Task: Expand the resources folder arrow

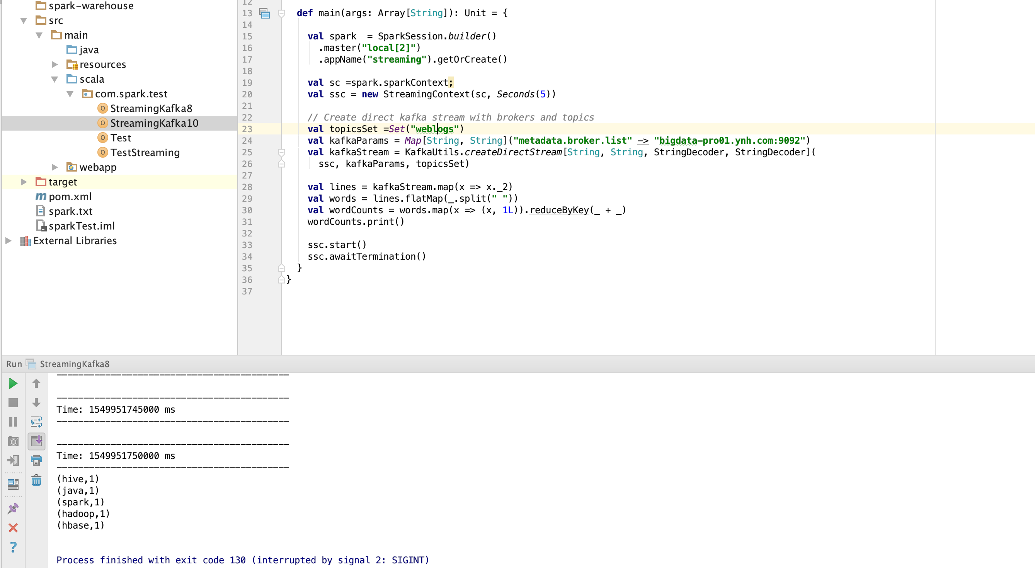Action: point(54,64)
